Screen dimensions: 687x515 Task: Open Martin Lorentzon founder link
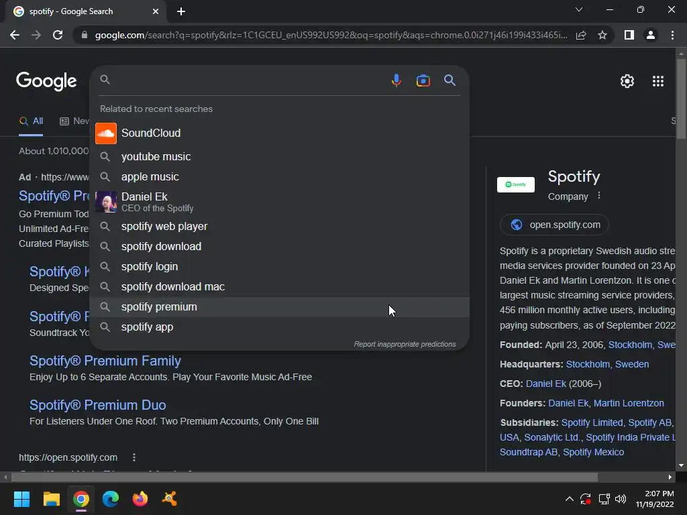tap(629, 403)
